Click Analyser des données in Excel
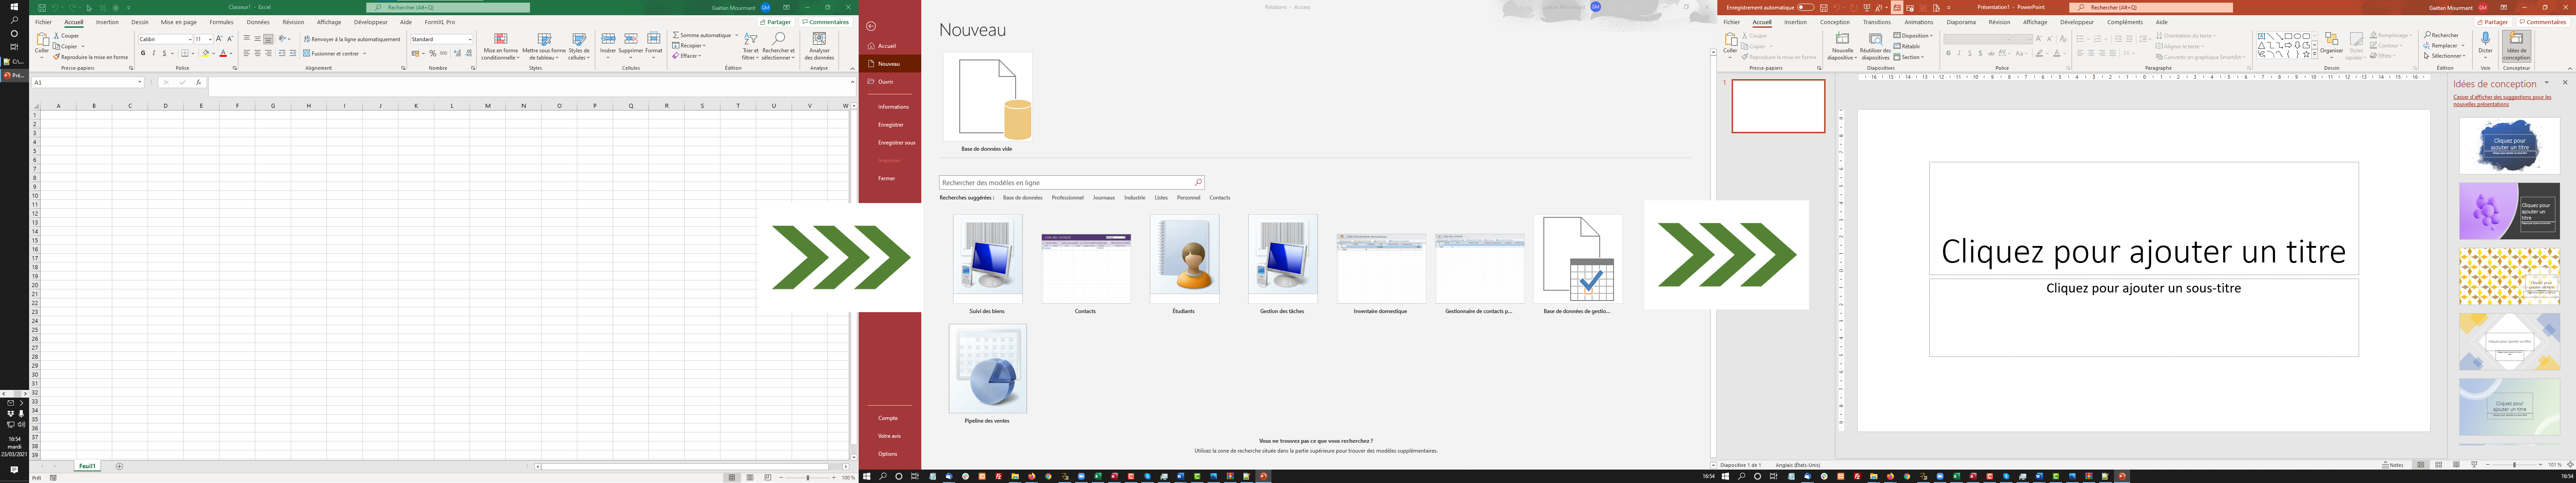Viewport: 2576px width, 483px height. [819, 47]
